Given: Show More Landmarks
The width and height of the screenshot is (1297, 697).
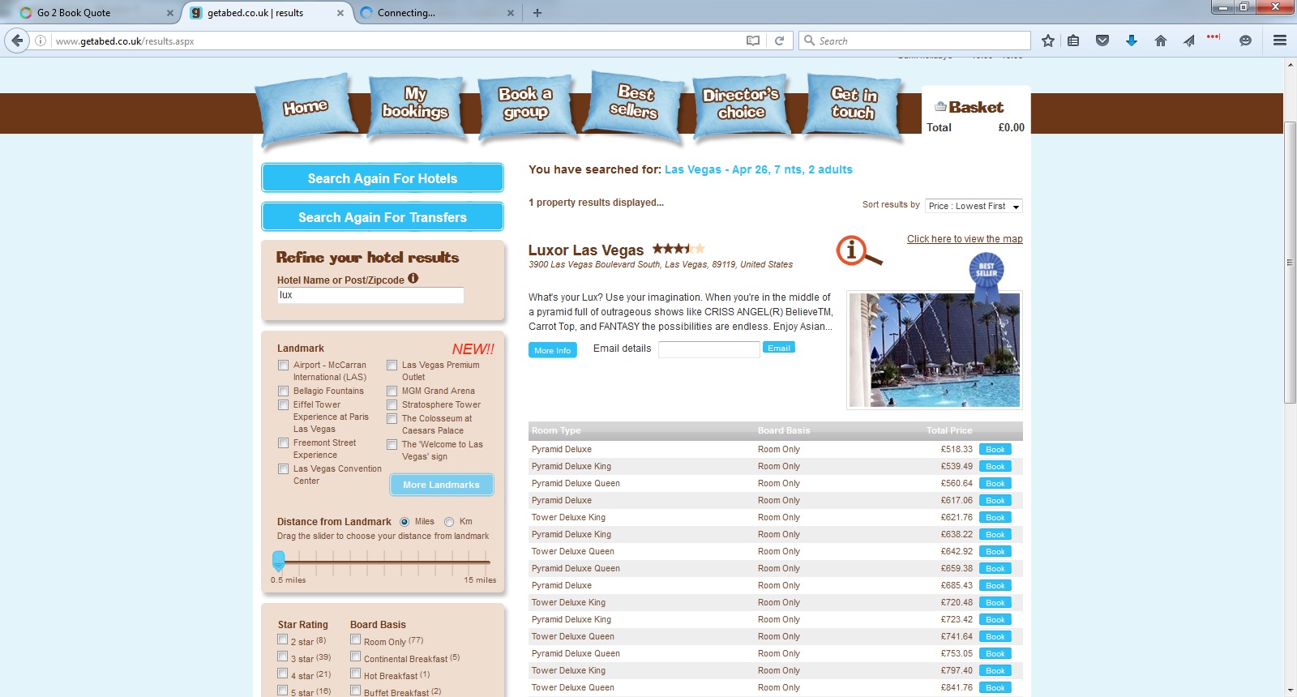Looking at the screenshot, I should coord(442,485).
